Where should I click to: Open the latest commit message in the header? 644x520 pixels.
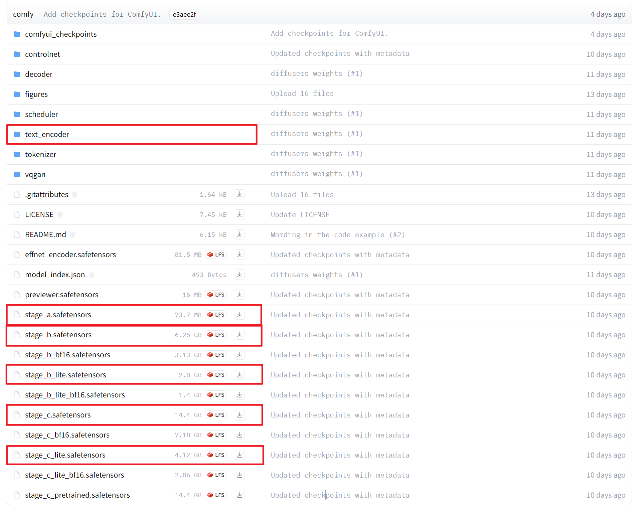coord(102,14)
